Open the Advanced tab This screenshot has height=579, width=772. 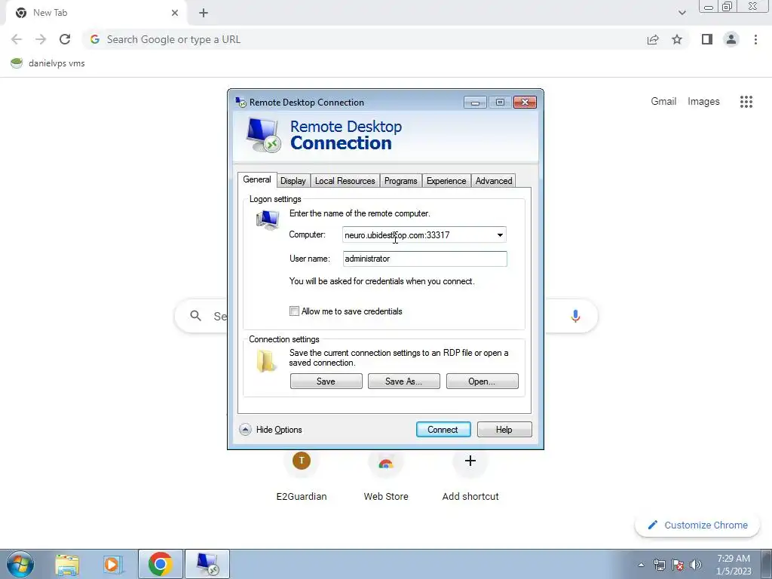tap(494, 181)
